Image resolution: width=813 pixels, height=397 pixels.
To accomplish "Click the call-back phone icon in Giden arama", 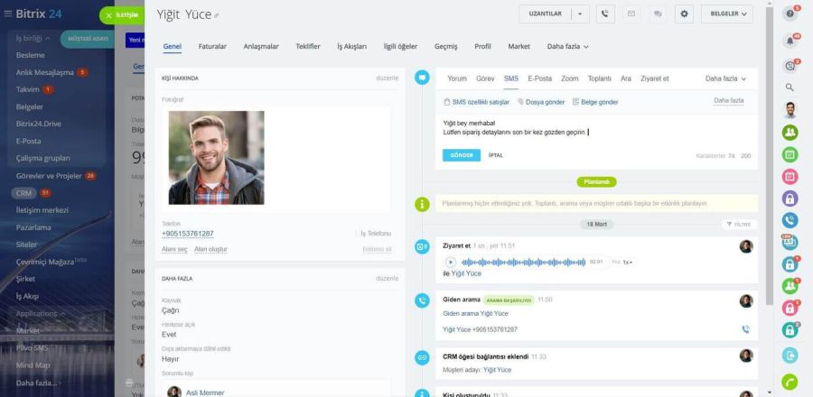I will pos(745,328).
